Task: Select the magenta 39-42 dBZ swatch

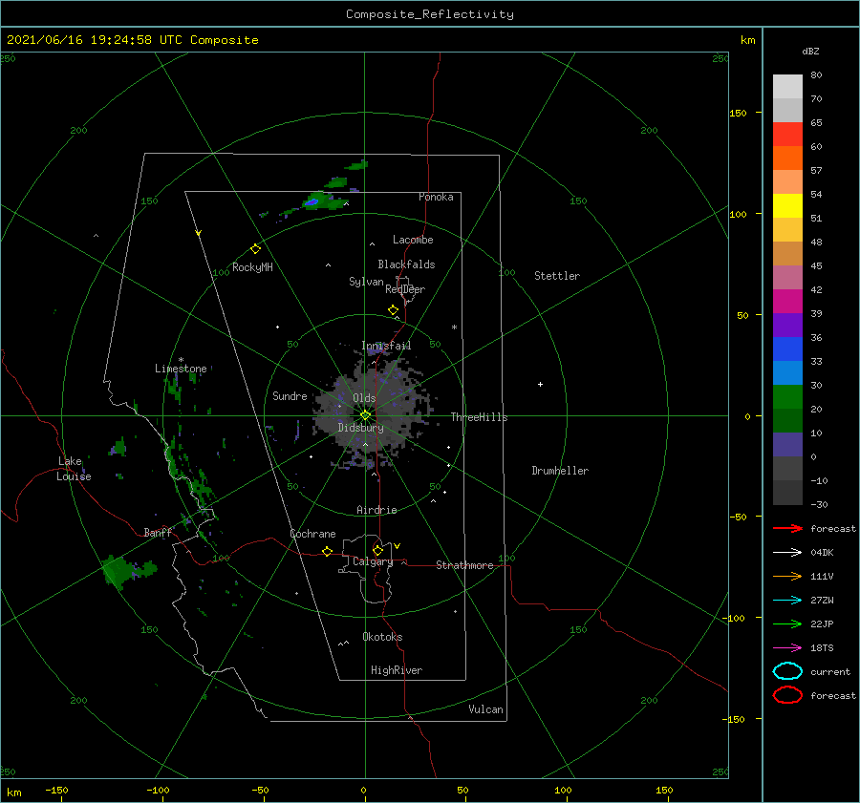Action: (x=787, y=302)
